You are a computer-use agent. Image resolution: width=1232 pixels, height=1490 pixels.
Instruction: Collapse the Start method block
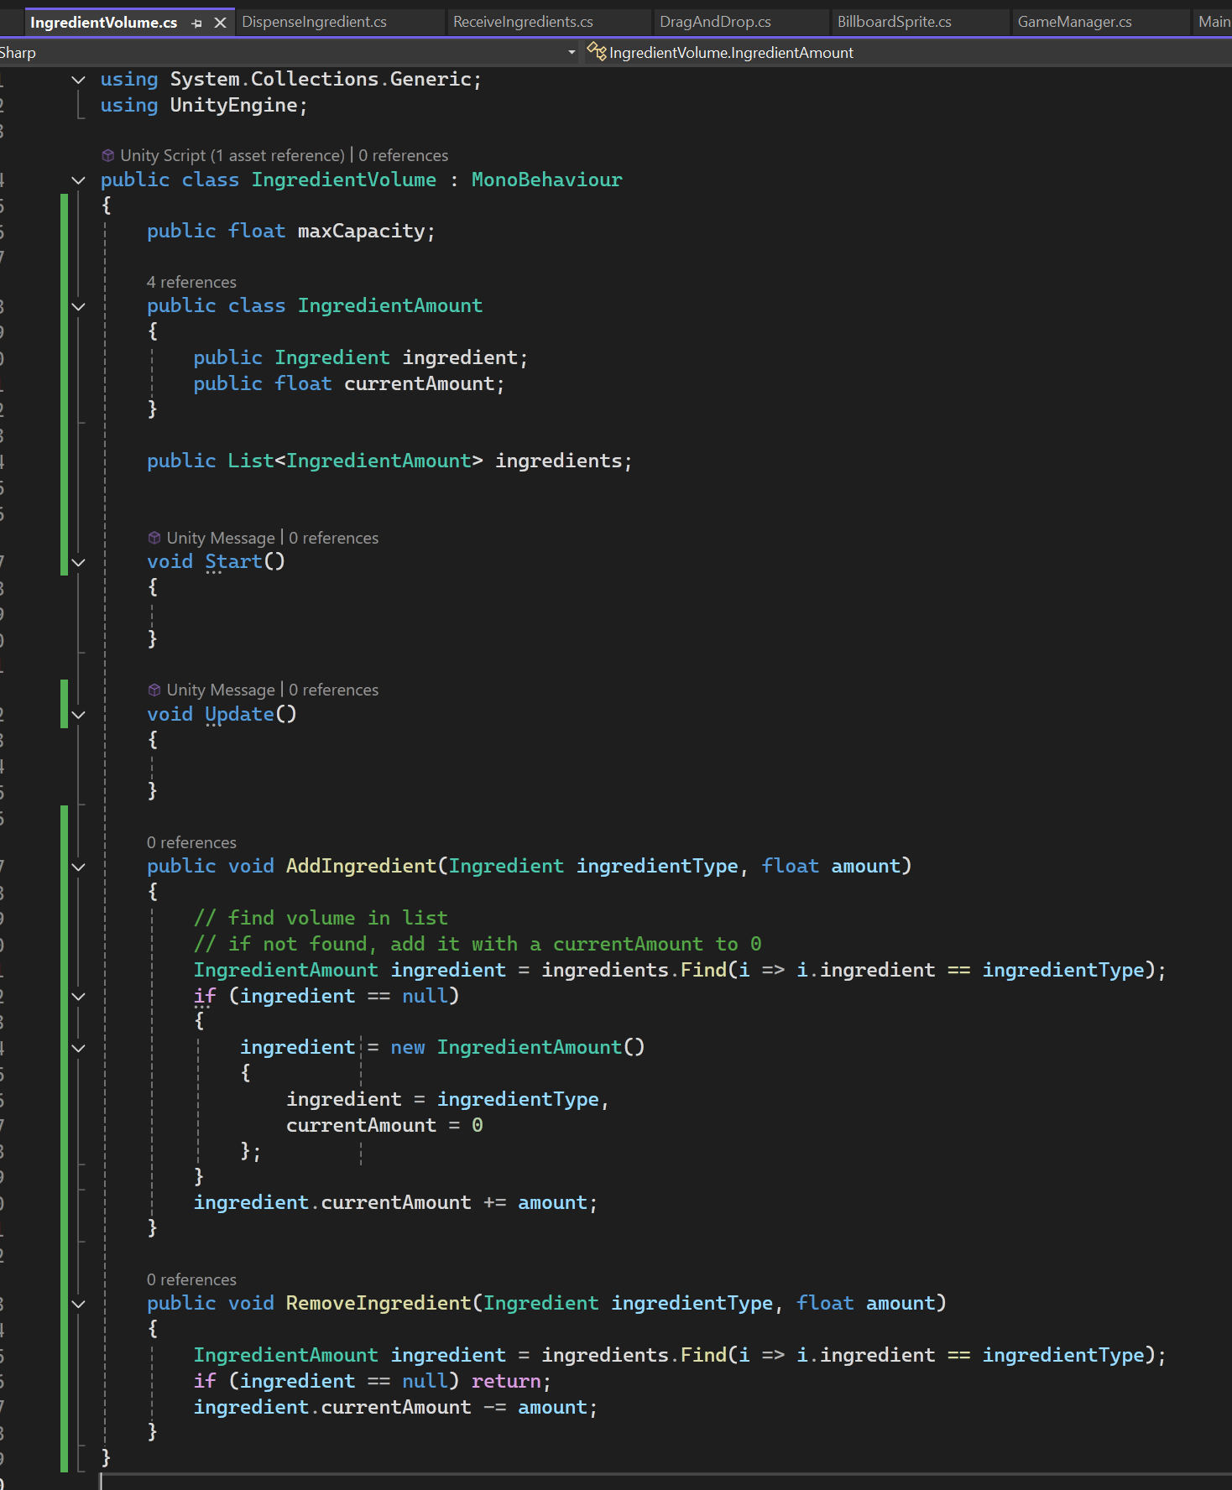(79, 562)
